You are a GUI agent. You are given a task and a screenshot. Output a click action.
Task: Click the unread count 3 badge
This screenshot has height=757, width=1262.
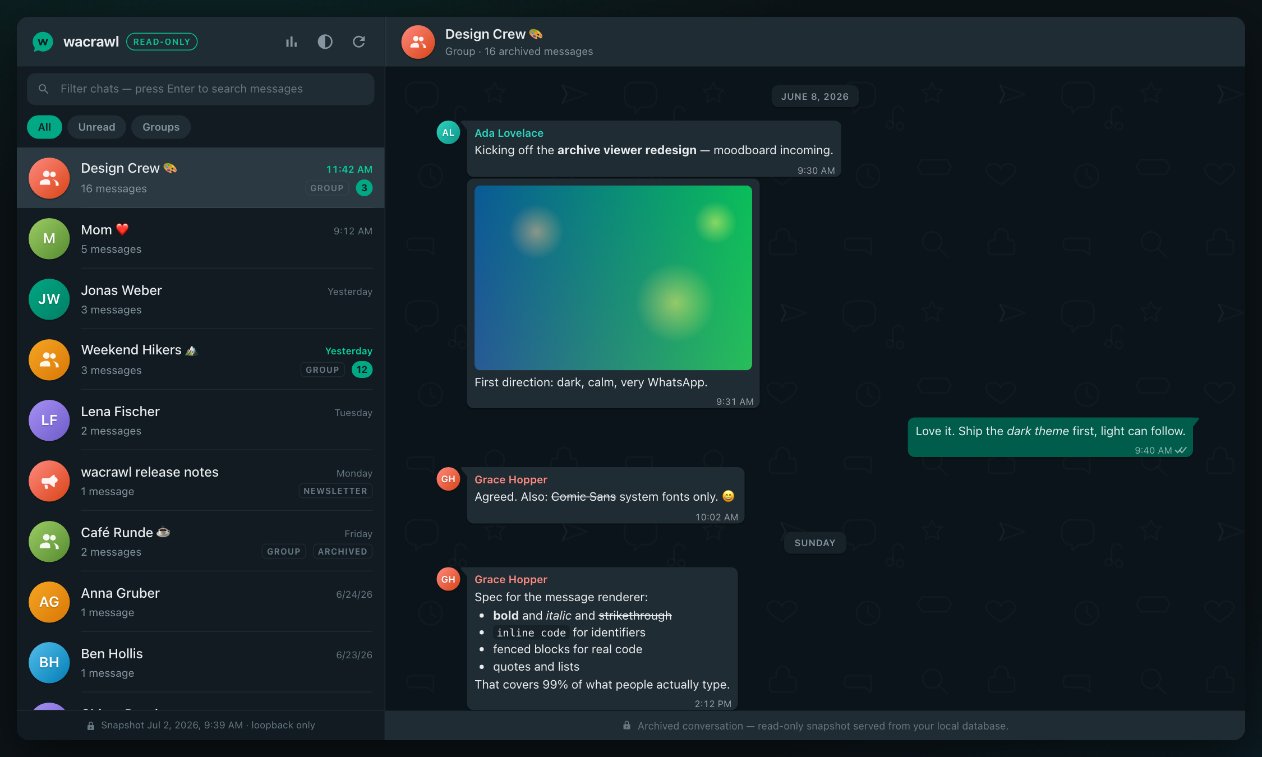click(x=364, y=188)
